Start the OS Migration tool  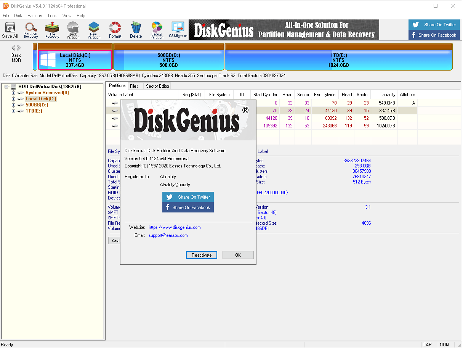pyautogui.click(x=178, y=30)
